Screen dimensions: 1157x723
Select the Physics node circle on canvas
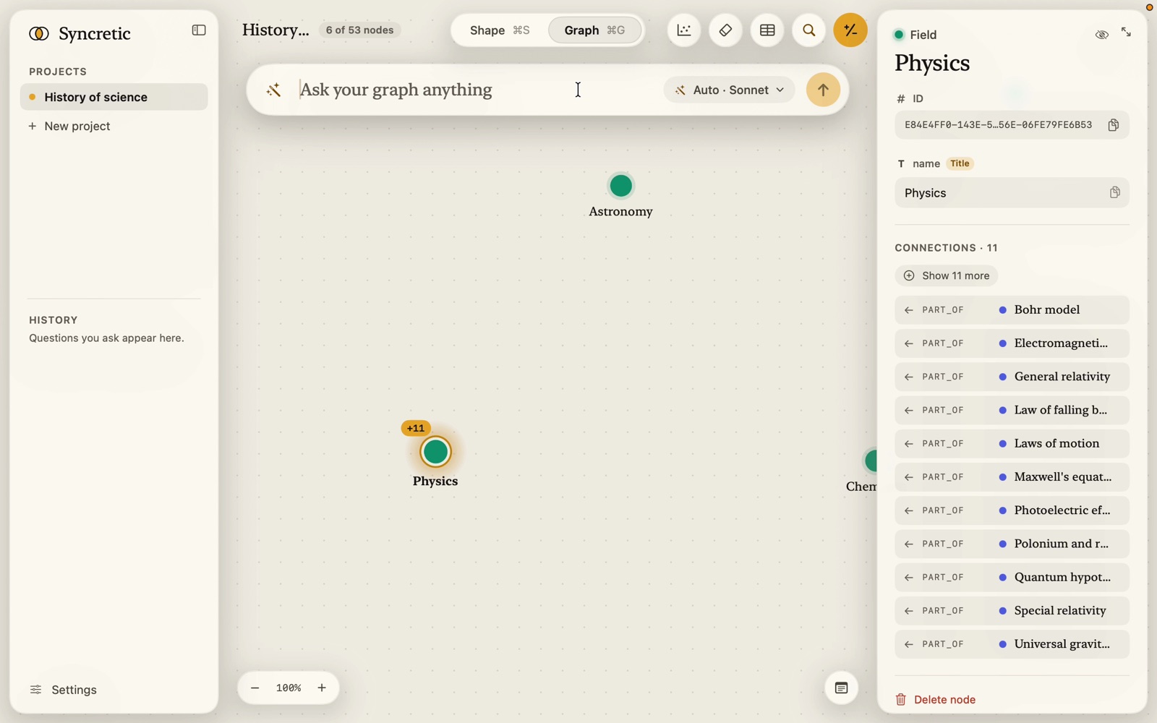point(435,452)
